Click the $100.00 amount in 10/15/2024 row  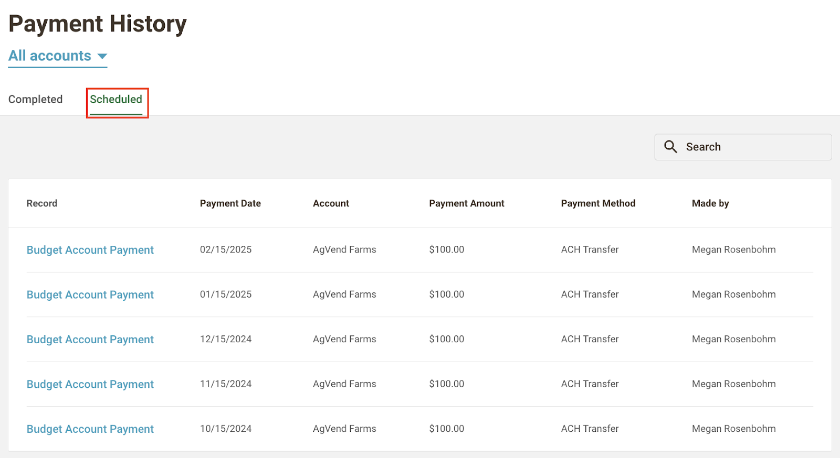click(x=447, y=429)
